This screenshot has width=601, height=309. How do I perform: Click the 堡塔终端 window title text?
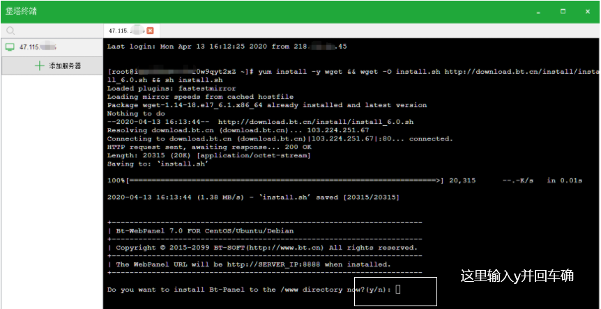tap(22, 11)
